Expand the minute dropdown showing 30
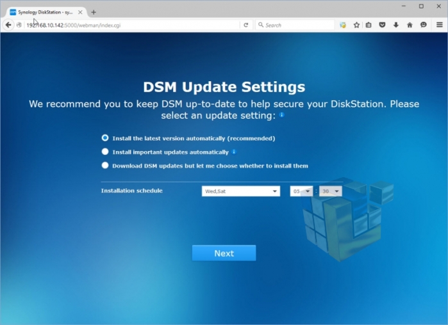Screen dimensions: 448x325 click(x=331, y=191)
